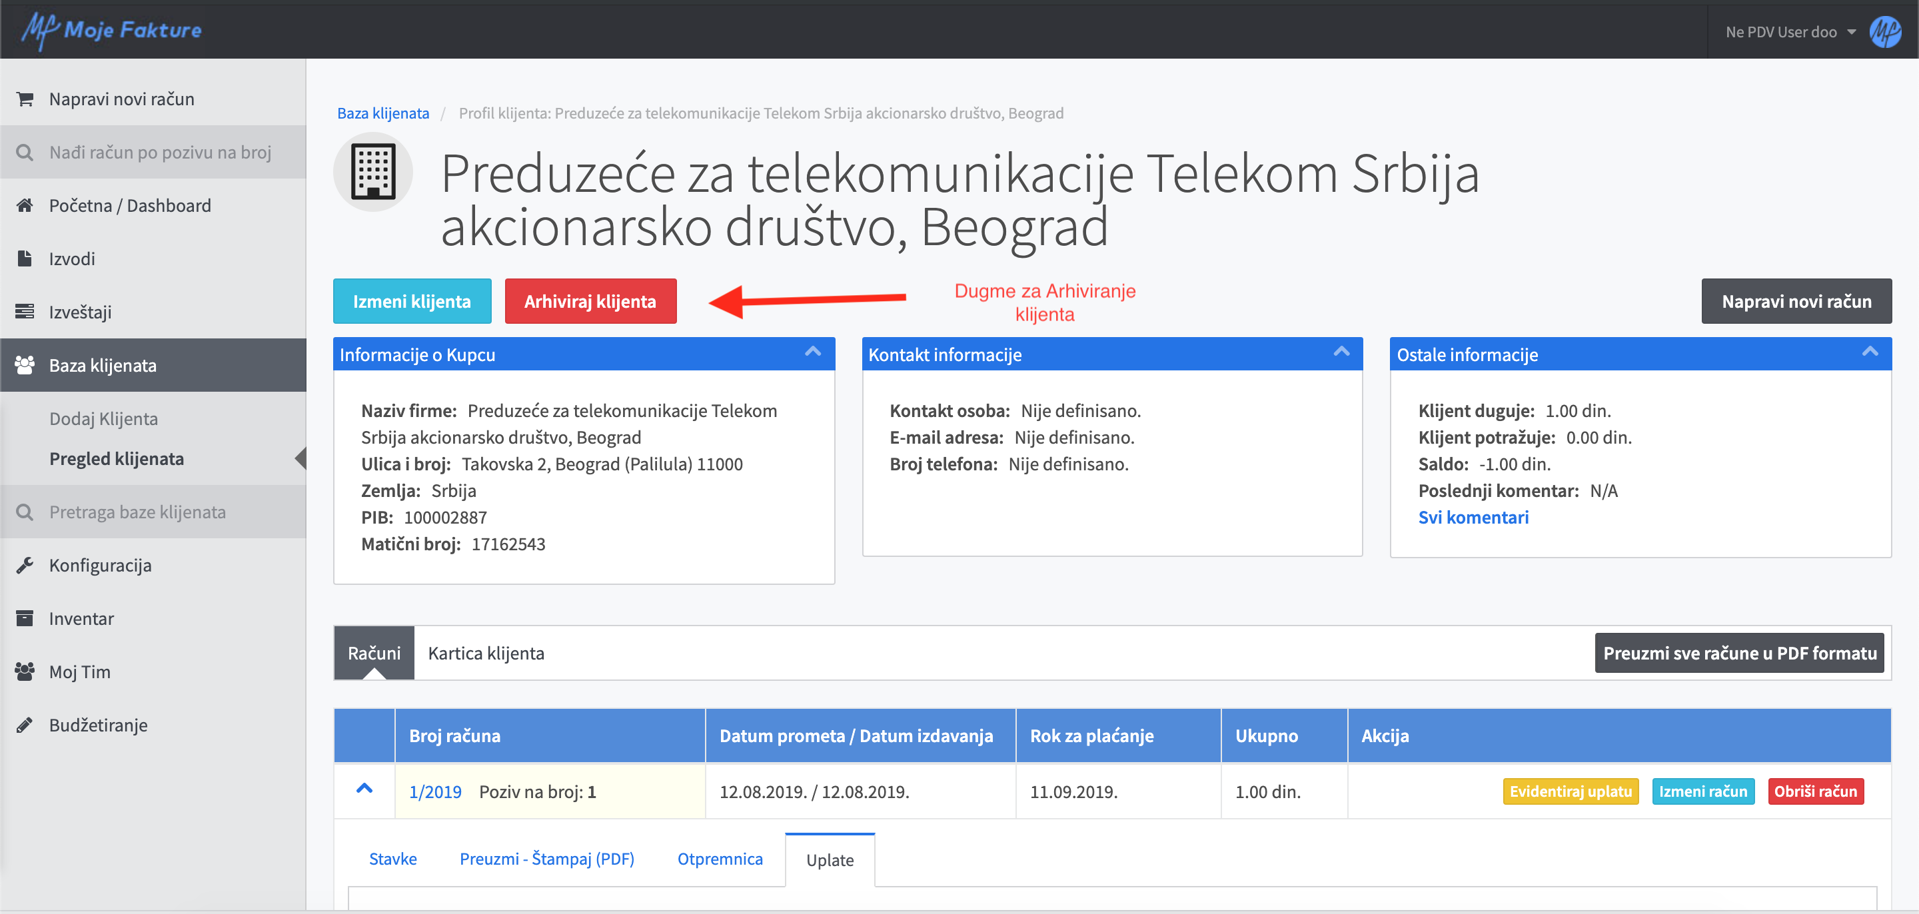
Task: Collapse the Kontakt informacije panel
Action: click(x=1342, y=352)
